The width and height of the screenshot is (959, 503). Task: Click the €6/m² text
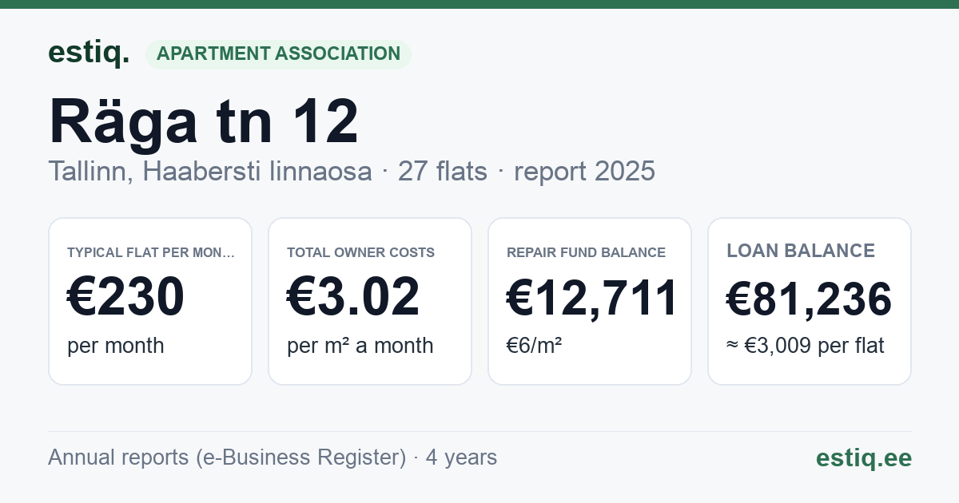point(535,346)
